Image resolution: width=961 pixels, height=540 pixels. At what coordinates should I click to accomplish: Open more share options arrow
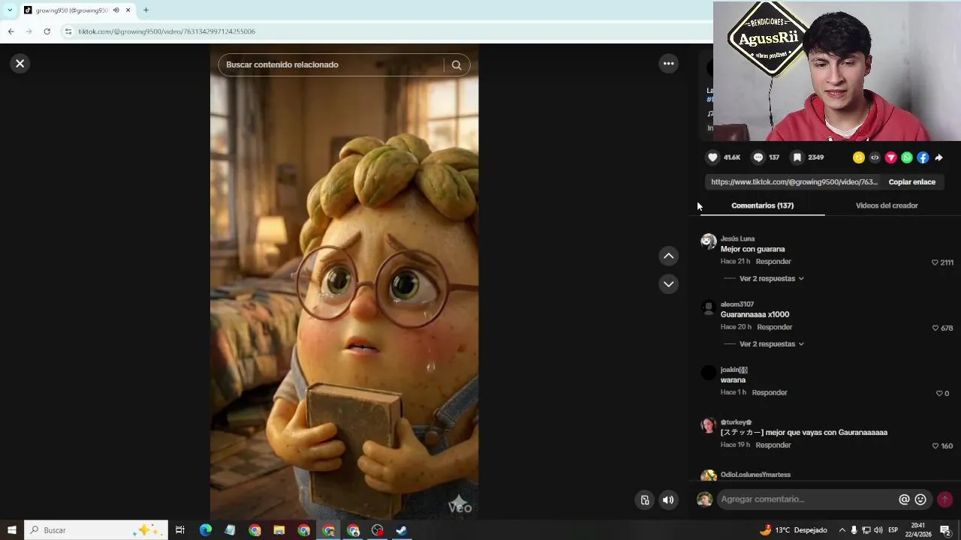pos(938,157)
